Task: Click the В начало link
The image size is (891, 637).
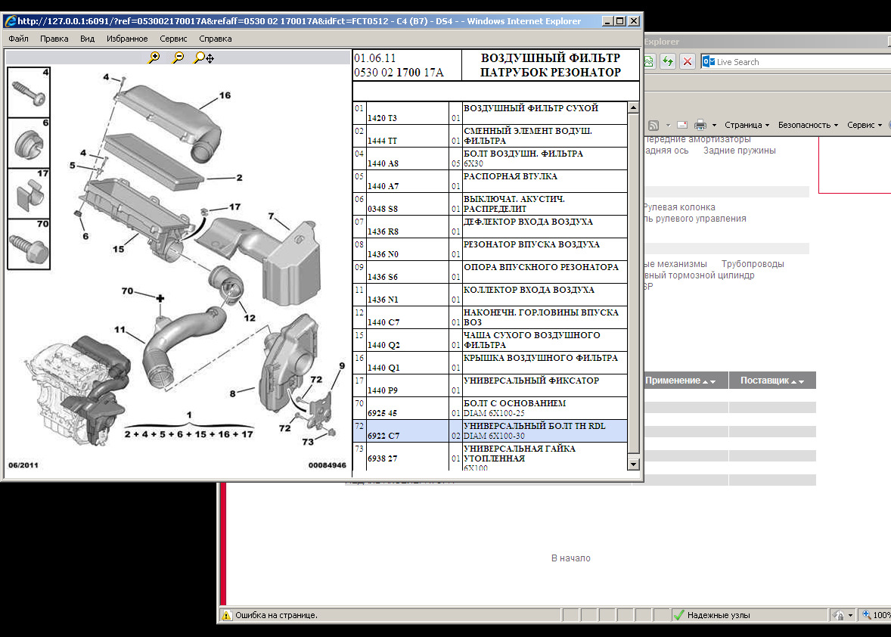Action: [570, 558]
